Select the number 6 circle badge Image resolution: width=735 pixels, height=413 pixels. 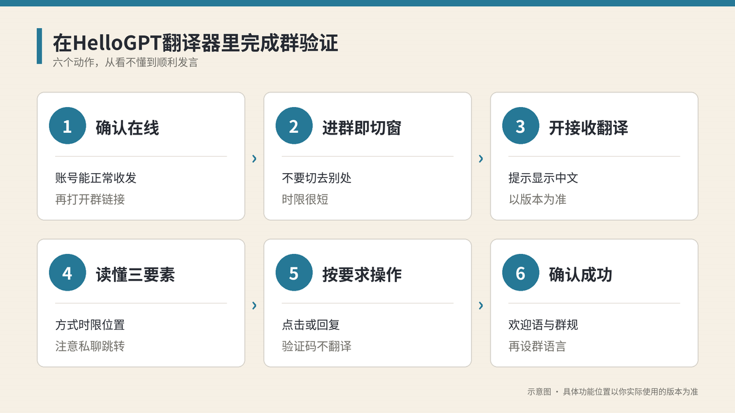tap(521, 273)
